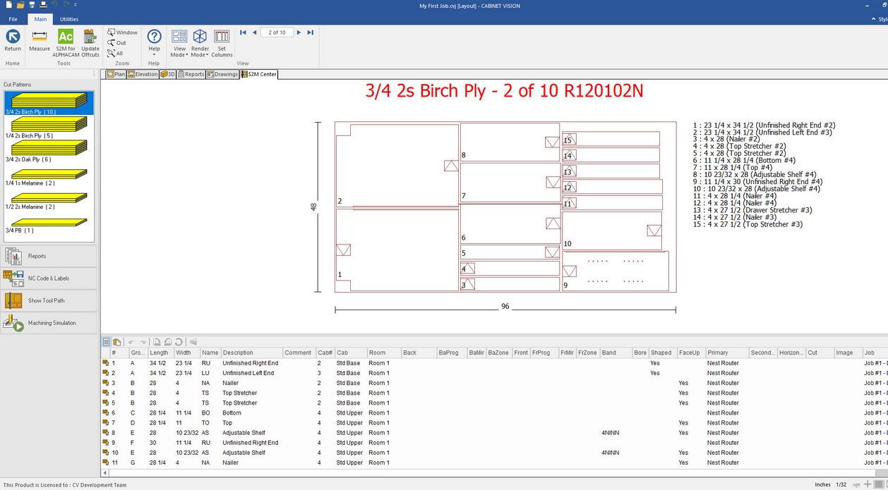888x490 pixels.
Task: Click the sheet number field showing 2 of 10
Action: (277, 32)
